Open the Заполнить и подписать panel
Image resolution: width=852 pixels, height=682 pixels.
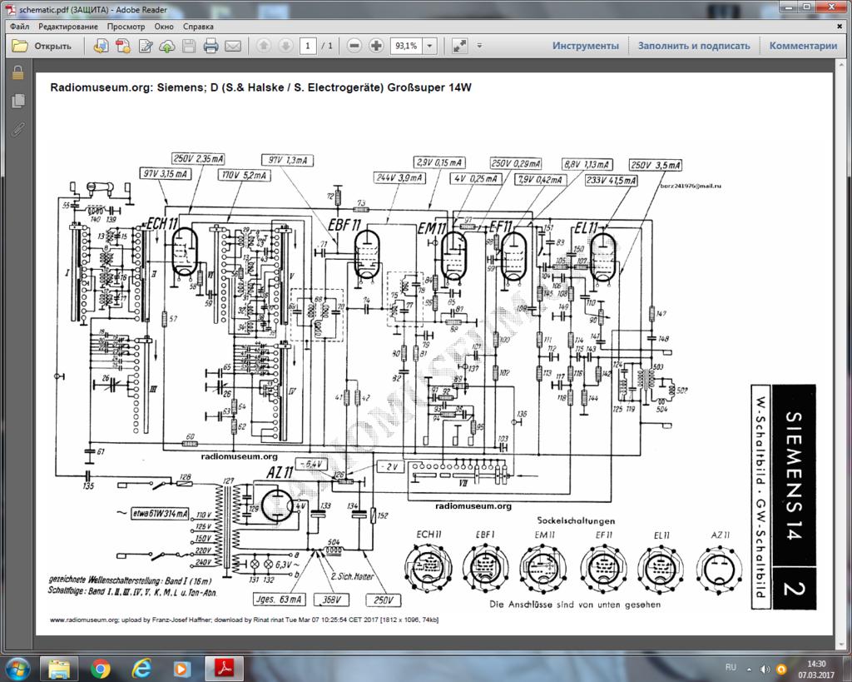[x=694, y=46]
